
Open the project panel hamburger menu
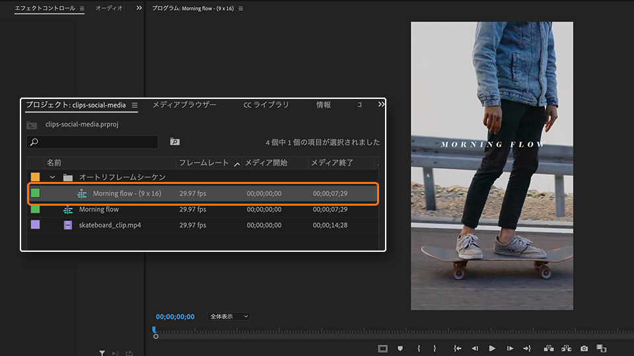pyautogui.click(x=135, y=105)
